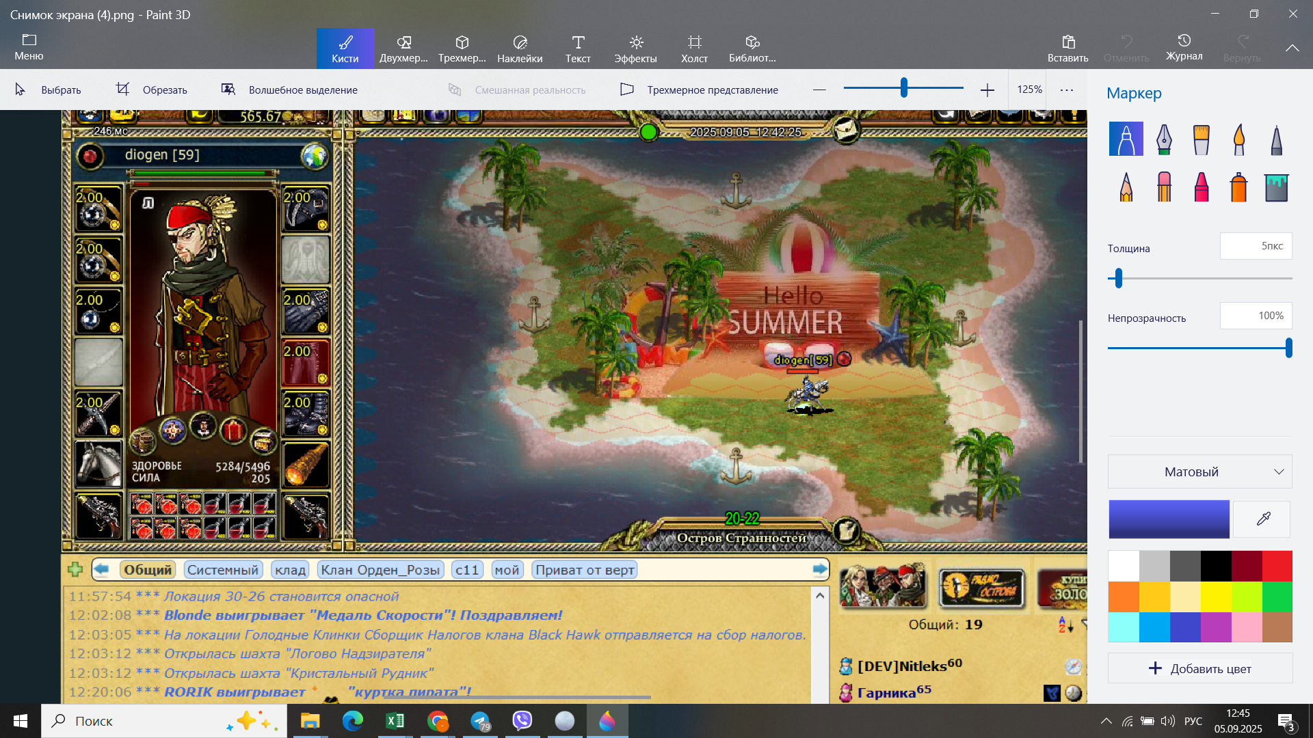Open the notification center
This screenshot has height=738, width=1313.
click(x=1286, y=721)
